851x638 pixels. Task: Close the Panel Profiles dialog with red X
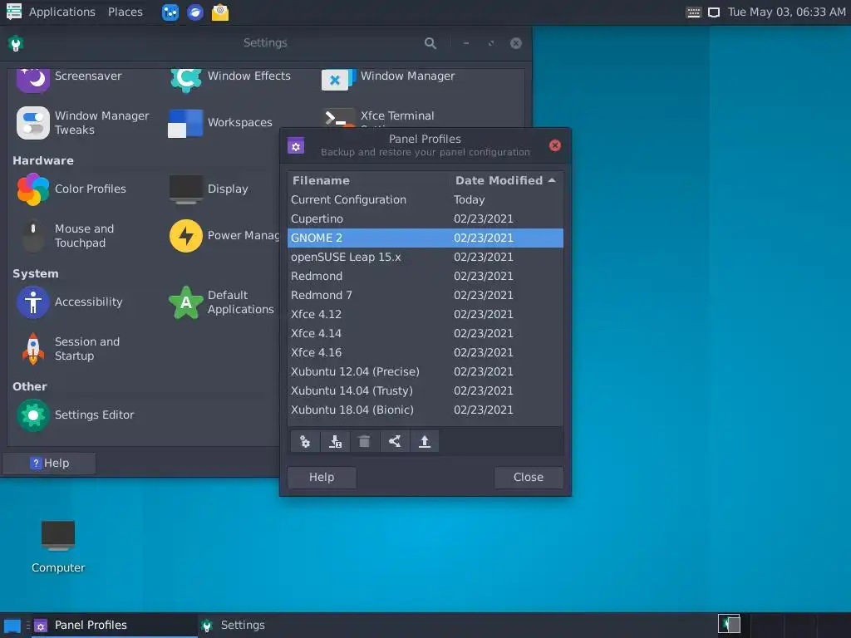(x=554, y=145)
